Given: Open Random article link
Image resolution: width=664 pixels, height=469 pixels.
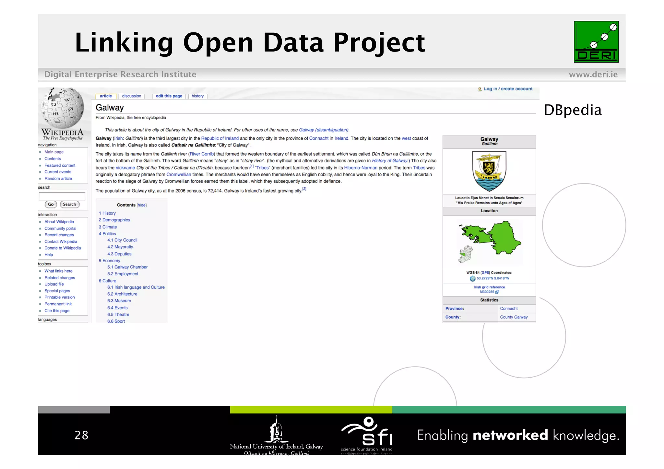Looking at the screenshot, I should (58, 179).
